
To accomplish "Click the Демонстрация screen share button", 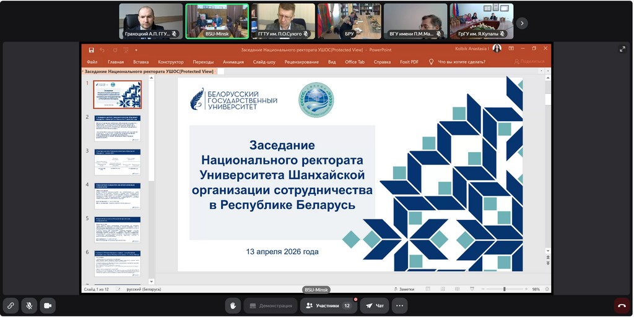I will point(270,305).
